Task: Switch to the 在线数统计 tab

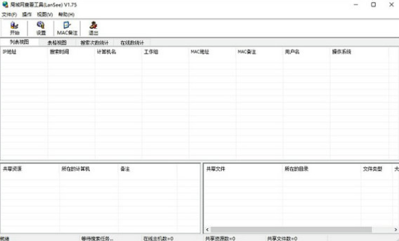Action: [x=132, y=42]
